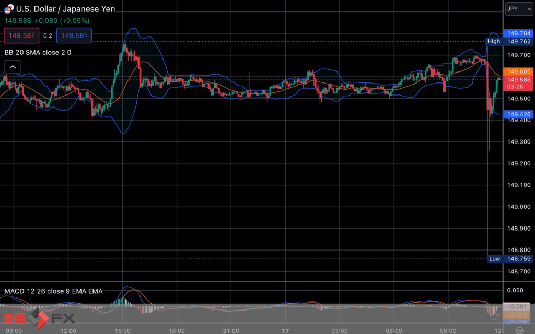Click the Low 148.759 price label
Screen dimensions: 535x334
pos(510,259)
